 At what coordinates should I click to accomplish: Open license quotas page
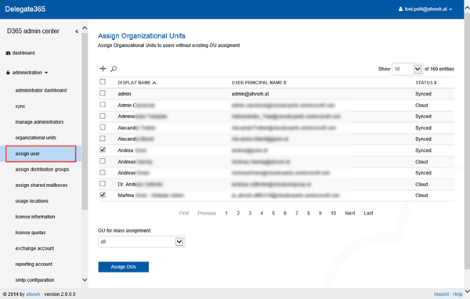pyautogui.click(x=31, y=232)
